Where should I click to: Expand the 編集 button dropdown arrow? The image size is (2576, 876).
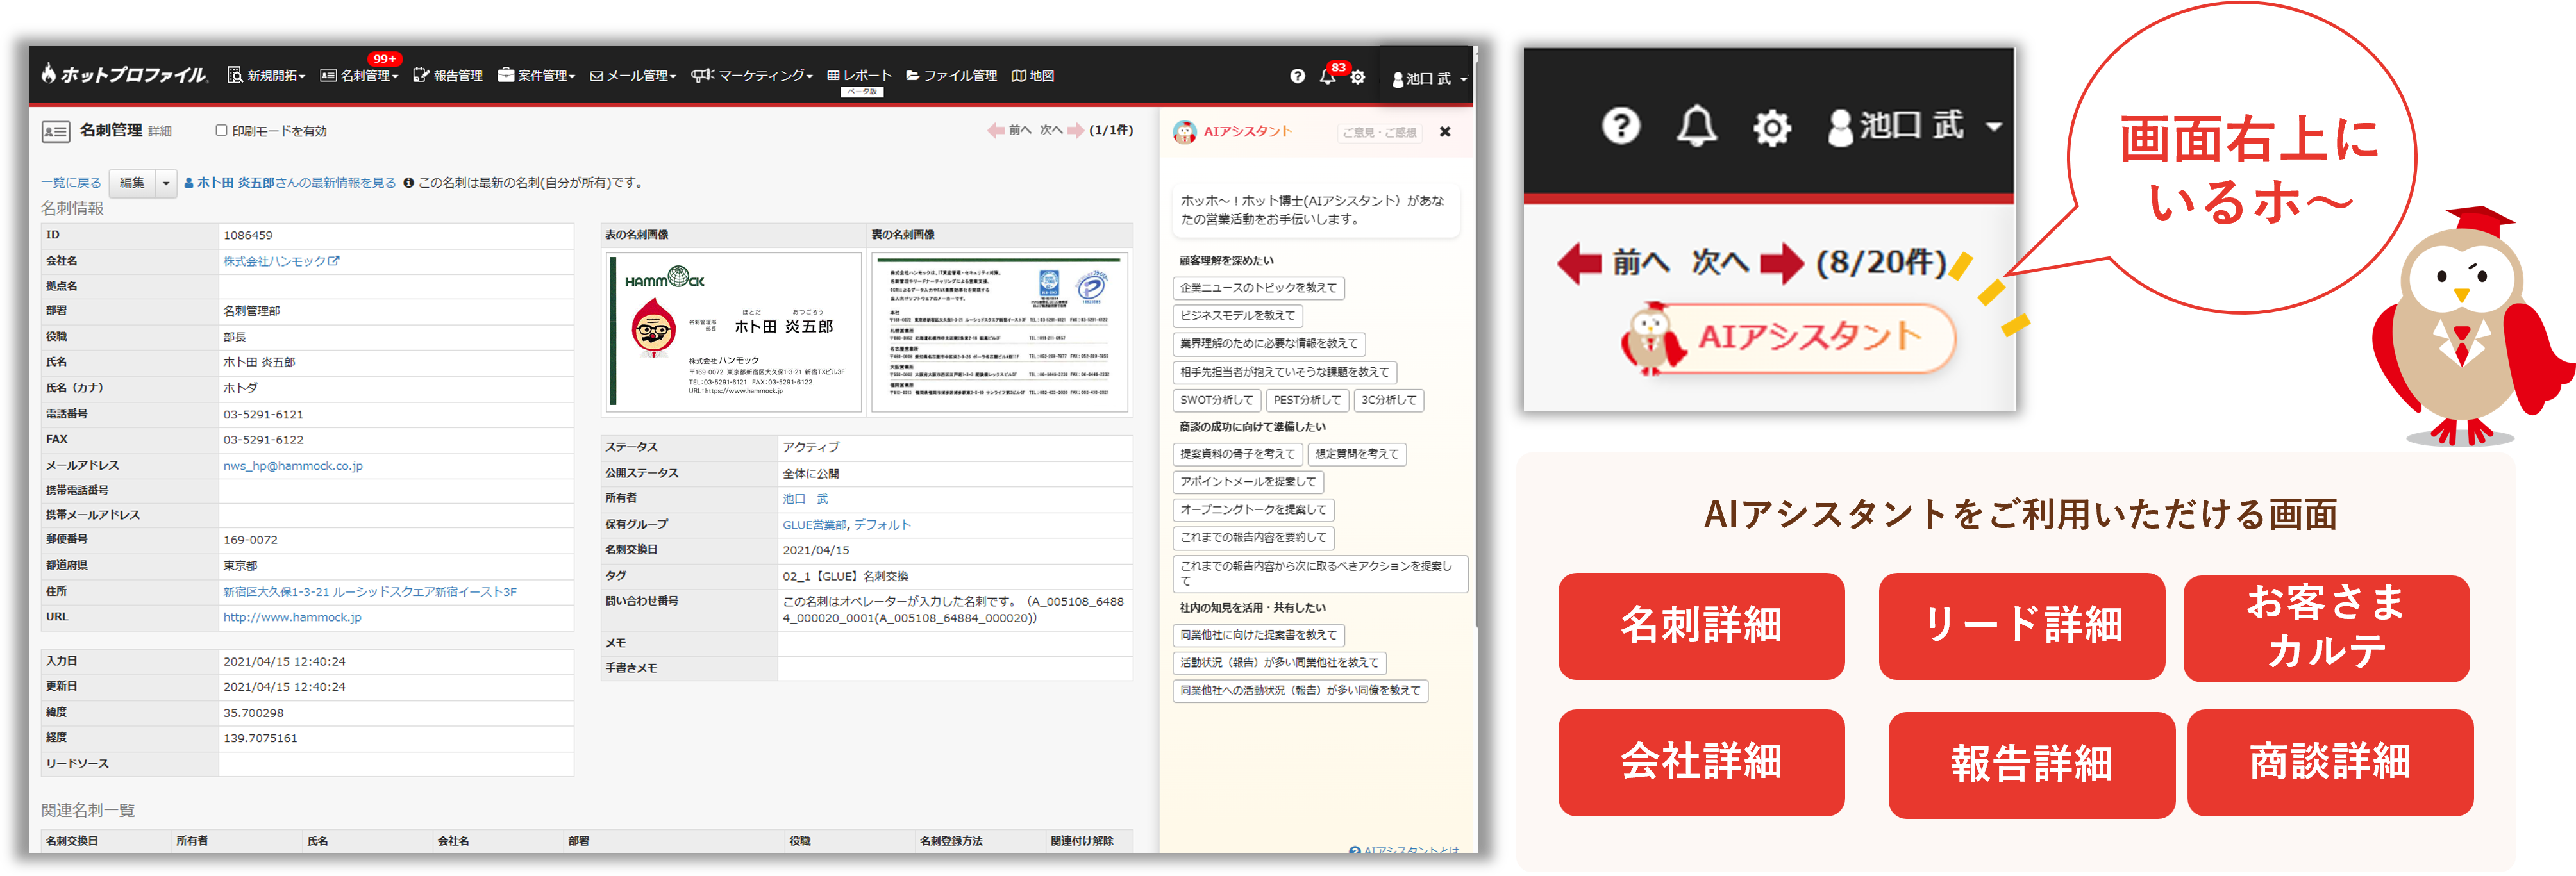point(166,183)
